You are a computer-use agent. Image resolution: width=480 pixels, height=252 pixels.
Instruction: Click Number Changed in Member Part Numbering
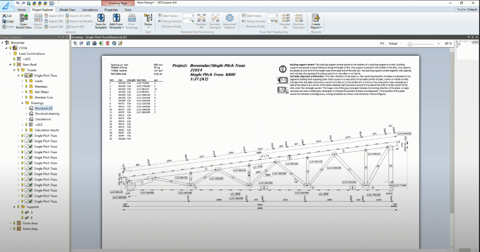pos(215,21)
